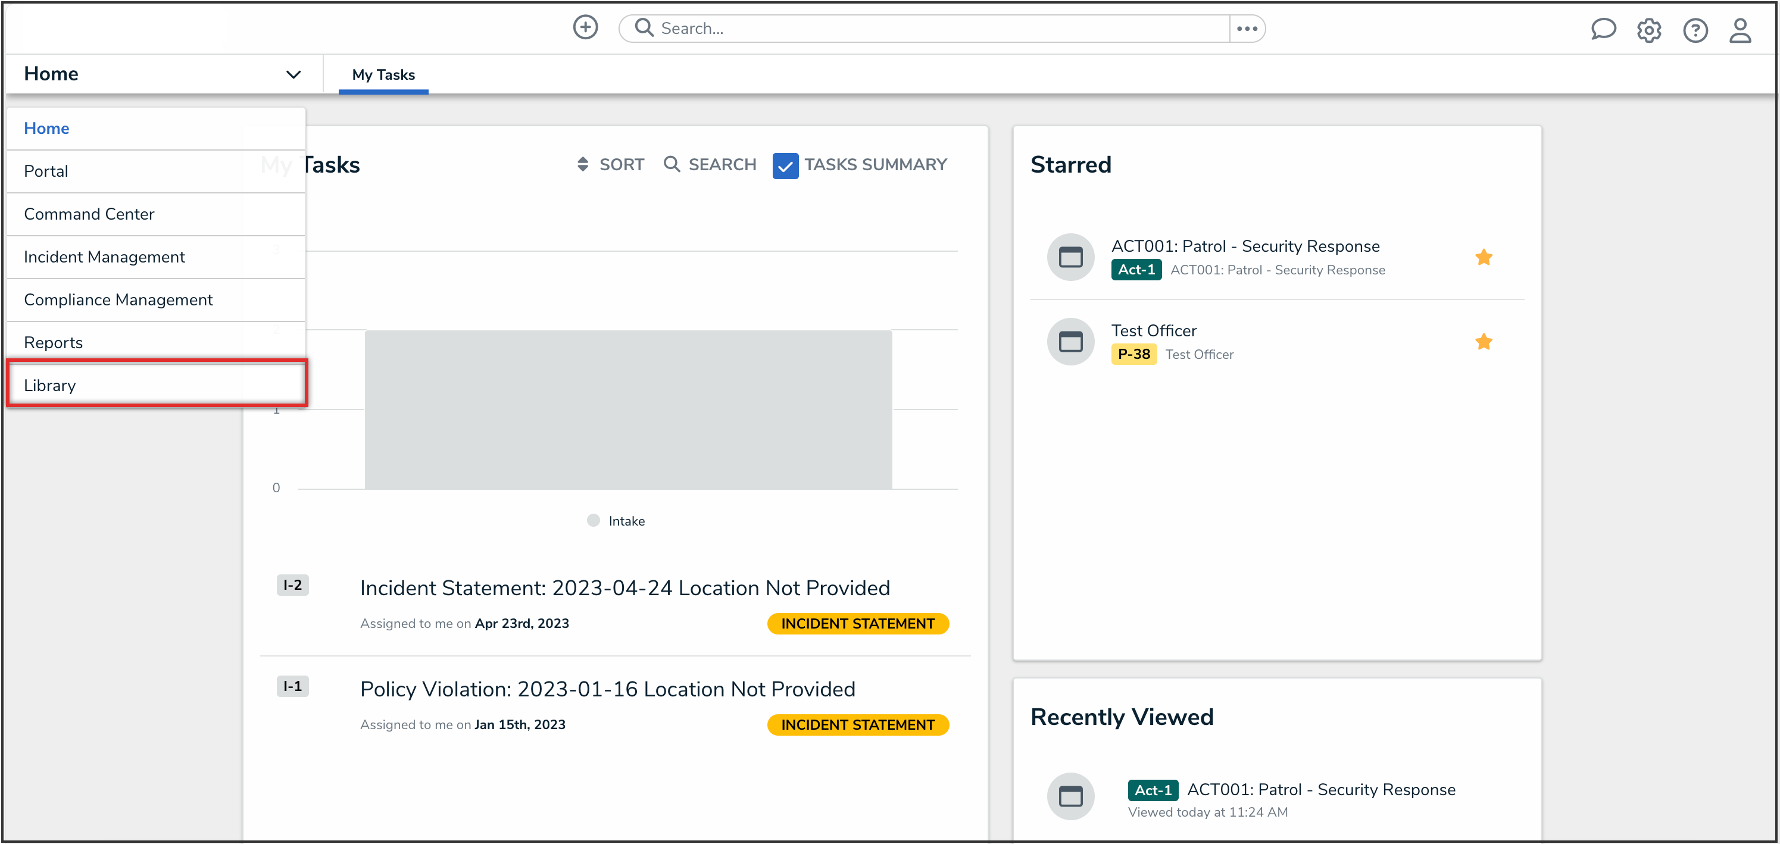The height and width of the screenshot is (844, 1780).
Task: Open Incident Statement 2023-04-24 task
Action: coord(624,587)
